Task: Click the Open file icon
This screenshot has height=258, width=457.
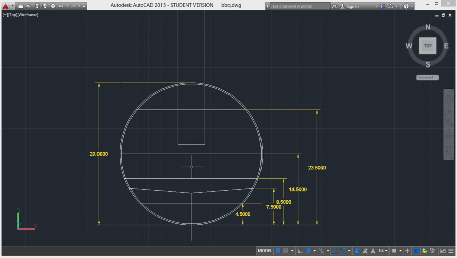Action: [28, 6]
